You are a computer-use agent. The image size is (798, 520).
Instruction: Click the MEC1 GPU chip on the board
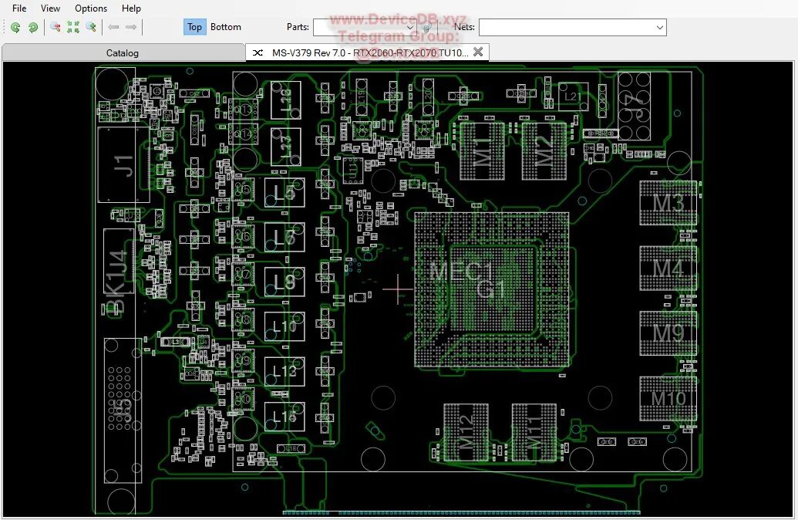[x=493, y=285]
